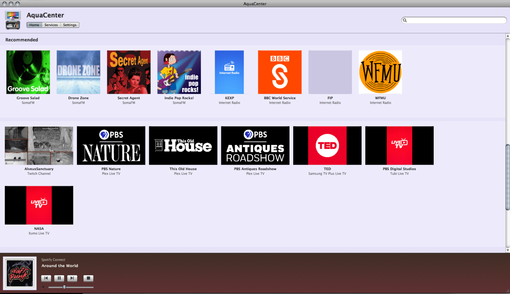This screenshot has height=294, width=510.
Task: Open the WFMU station logo
Action: tap(380, 72)
